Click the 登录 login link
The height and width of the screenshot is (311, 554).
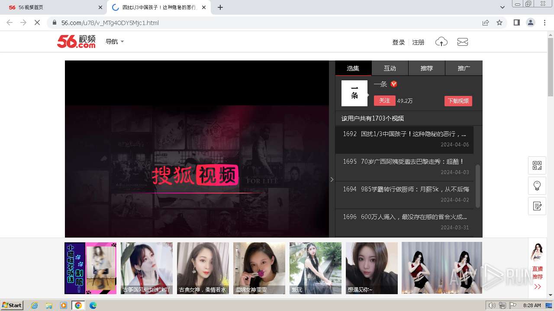point(398,42)
